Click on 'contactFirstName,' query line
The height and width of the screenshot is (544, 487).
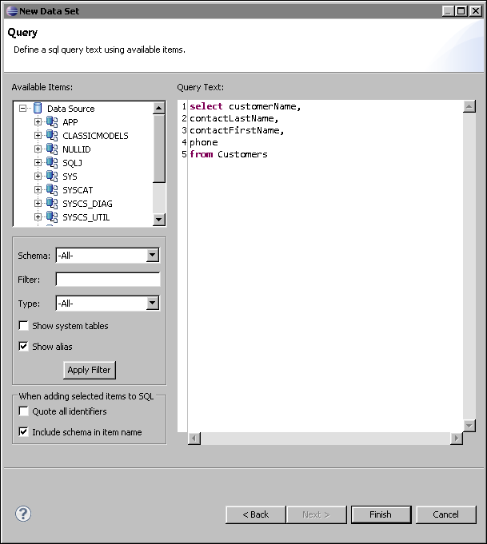pos(237,130)
